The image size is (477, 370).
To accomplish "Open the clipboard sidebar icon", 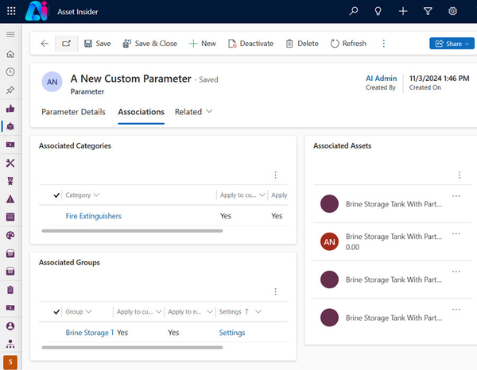I will pyautogui.click(x=10, y=290).
